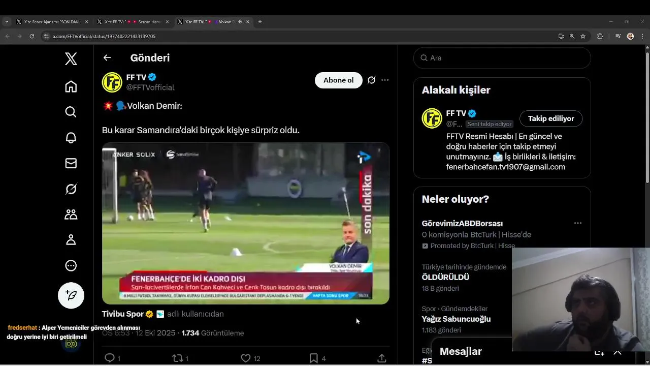Open Chrome three-dot menu
This screenshot has height=366, width=650.
click(x=641, y=36)
